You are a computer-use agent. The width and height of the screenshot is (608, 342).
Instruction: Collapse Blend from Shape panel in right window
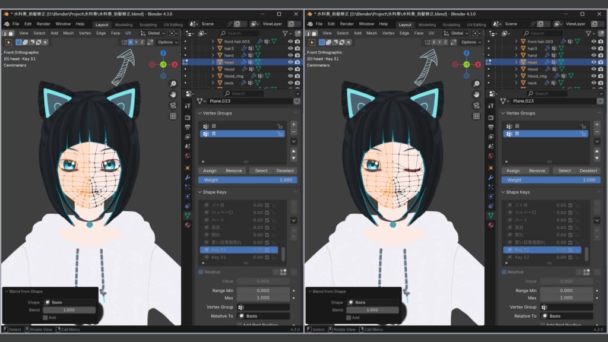coord(310,291)
